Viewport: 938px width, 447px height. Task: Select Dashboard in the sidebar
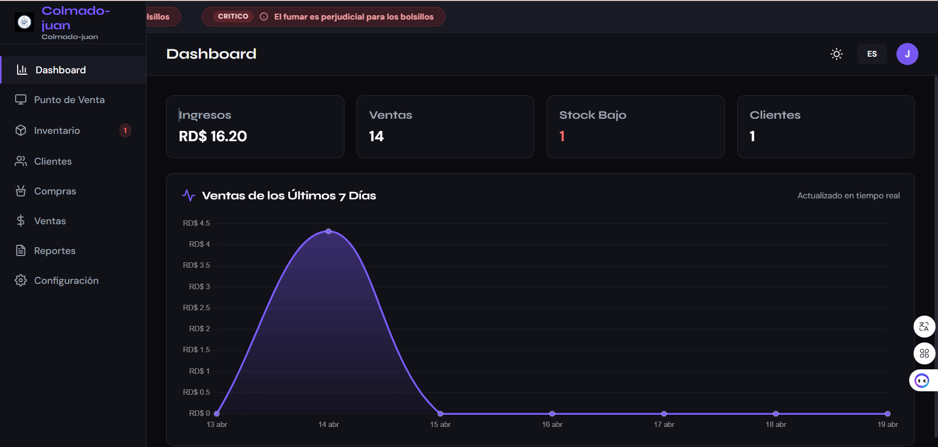coord(60,69)
